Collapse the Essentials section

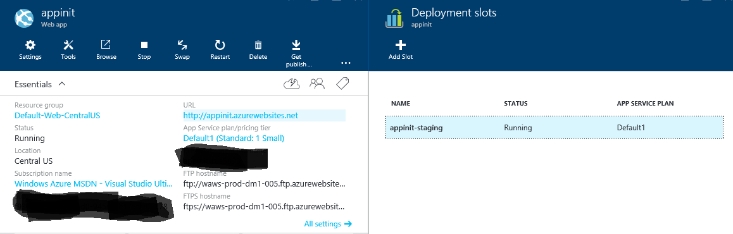[61, 84]
